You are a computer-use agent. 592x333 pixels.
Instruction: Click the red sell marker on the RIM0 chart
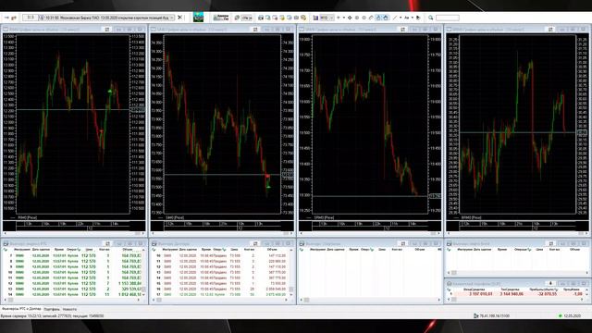click(x=102, y=131)
